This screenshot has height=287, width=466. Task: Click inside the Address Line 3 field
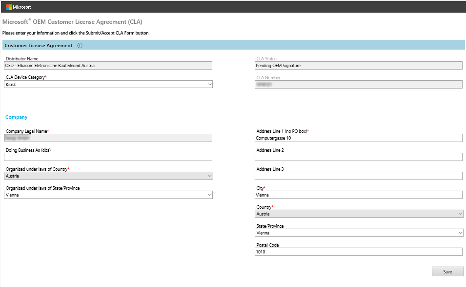click(358, 176)
